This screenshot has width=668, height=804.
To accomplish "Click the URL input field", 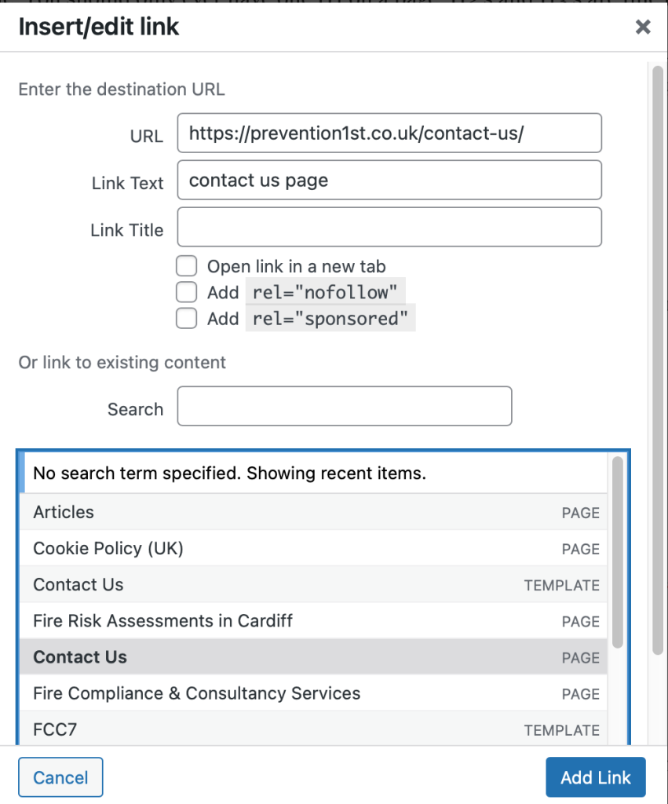I will click(x=389, y=133).
